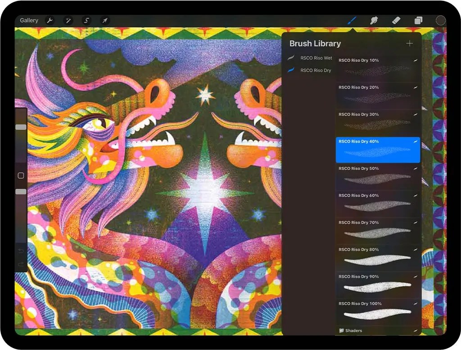Open the Actions menu with the wrench icon
This screenshot has width=461, height=350.
click(x=50, y=20)
